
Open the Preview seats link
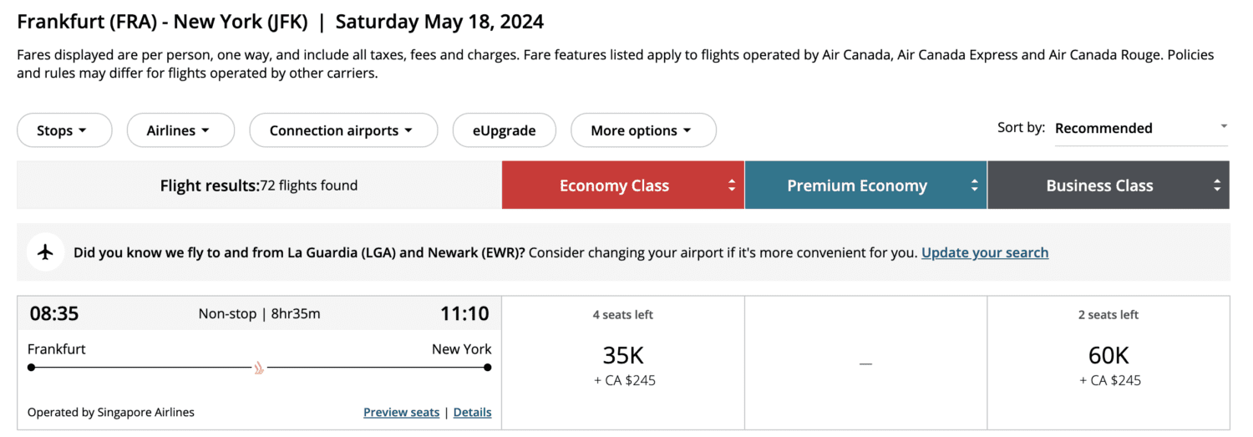click(401, 412)
